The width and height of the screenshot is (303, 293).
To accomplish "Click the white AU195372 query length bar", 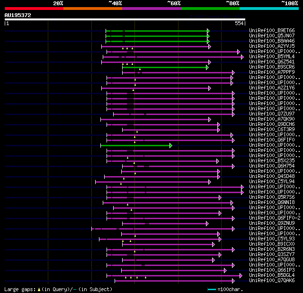I will point(125,19).
